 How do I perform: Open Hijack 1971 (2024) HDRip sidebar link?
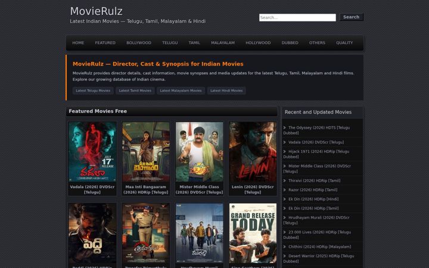click(x=316, y=154)
